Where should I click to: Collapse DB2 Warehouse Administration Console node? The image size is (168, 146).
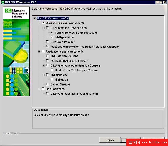[43, 65]
